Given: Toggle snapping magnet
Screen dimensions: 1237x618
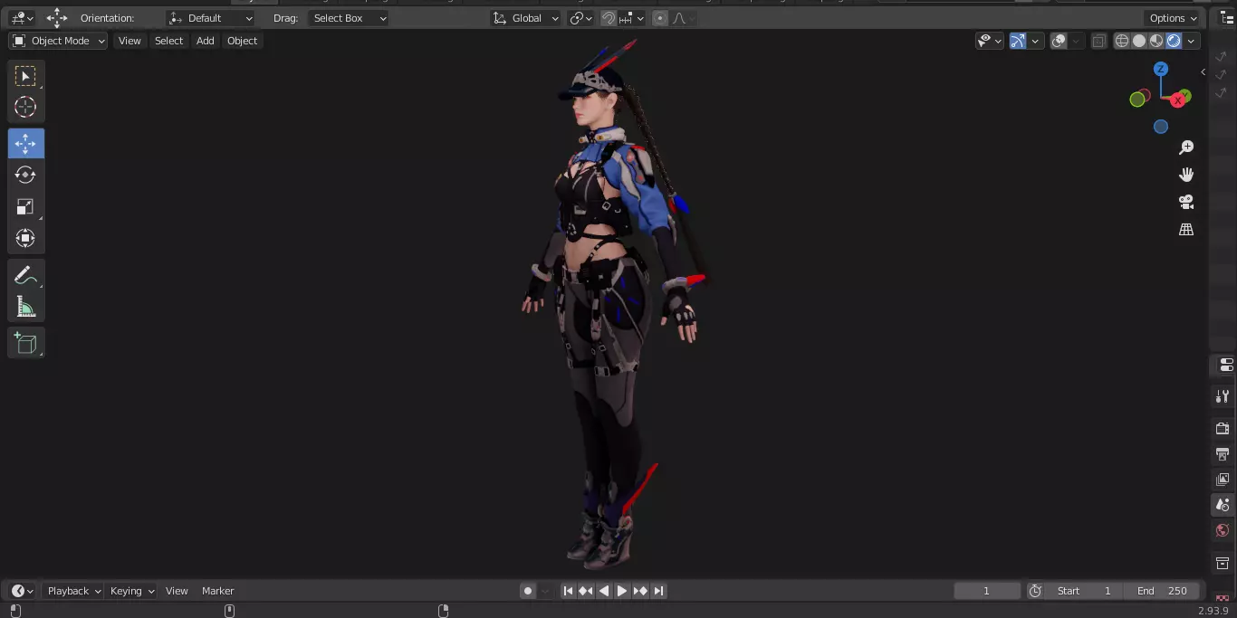Looking at the screenshot, I should [x=609, y=18].
